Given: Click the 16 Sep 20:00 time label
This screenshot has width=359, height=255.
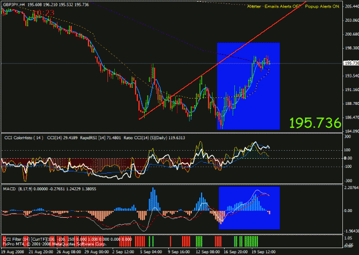Looking at the screenshot, I should tap(236, 252).
